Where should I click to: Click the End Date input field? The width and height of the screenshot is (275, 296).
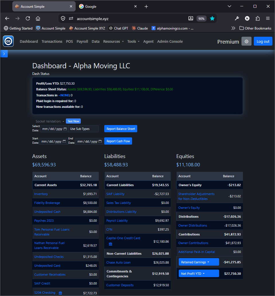click(89, 141)
